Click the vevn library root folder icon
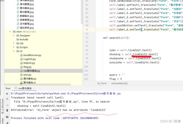Image resolution: width=183 pixels, height=124 pixels. coord(14,32)
